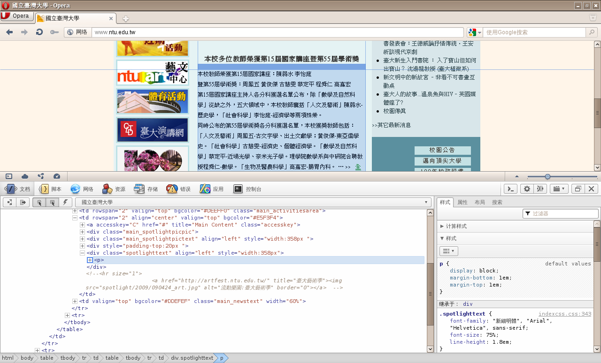601x363 pixels.
Task: Open the 控制台 (Console) panel
Action: tap(247, 189)
